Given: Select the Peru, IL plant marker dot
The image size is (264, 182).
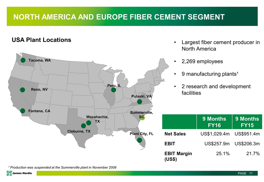Looking at the screenshot, I should pyautogui.click(x=113, y=90).
